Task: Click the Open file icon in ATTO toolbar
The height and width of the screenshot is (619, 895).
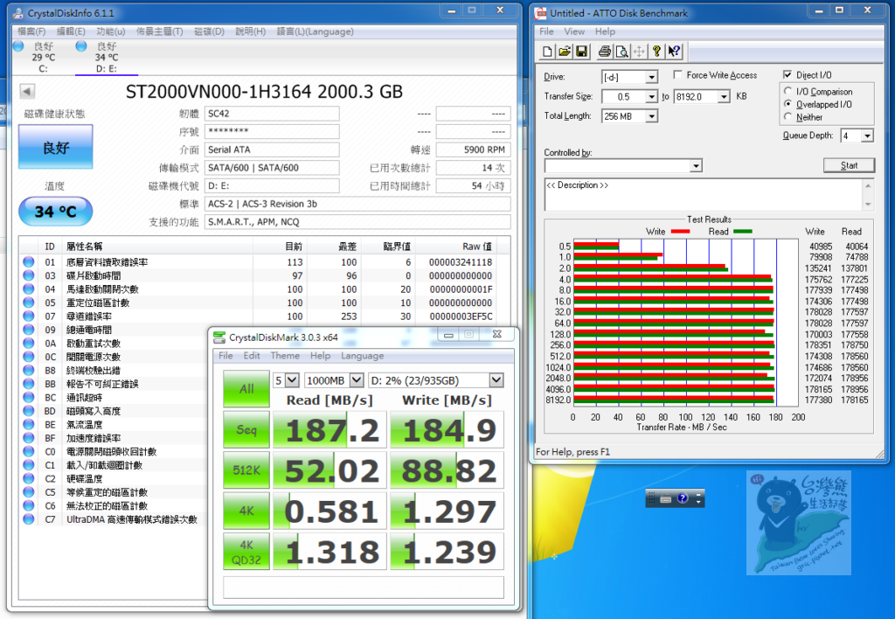Action: pyautogui.click(x=564, y=52)
